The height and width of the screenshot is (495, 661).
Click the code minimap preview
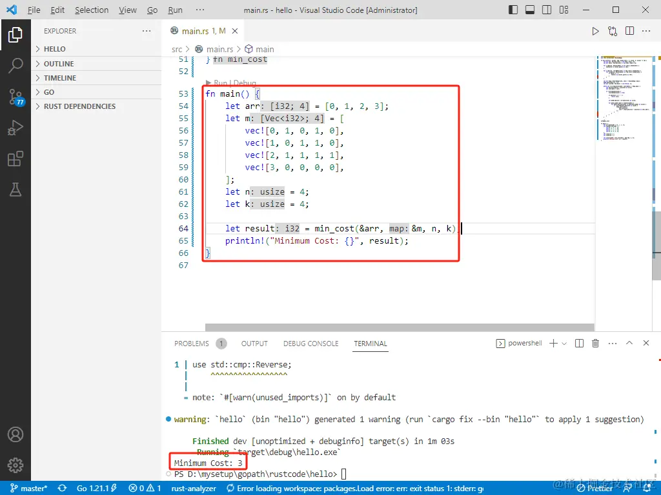(x=624, y=98)
